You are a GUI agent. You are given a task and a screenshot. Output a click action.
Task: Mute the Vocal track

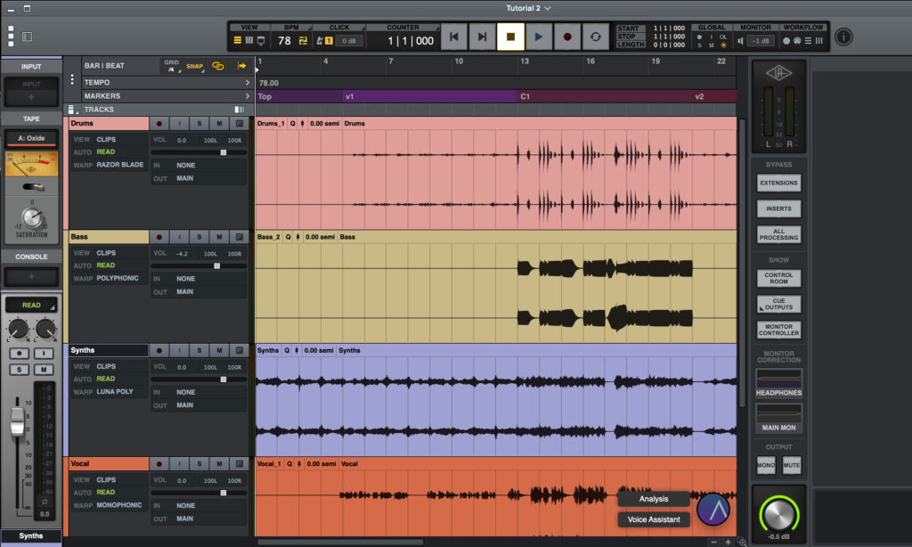[219, 464]
